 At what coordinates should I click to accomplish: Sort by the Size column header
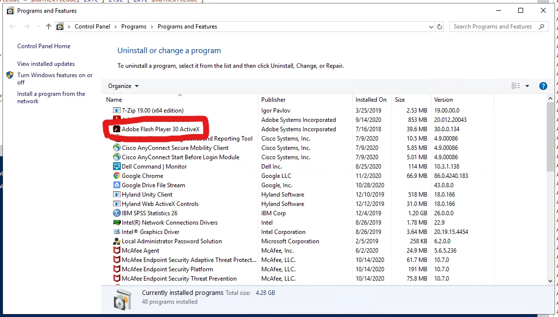pyautogui.click(x=411, y=100)
